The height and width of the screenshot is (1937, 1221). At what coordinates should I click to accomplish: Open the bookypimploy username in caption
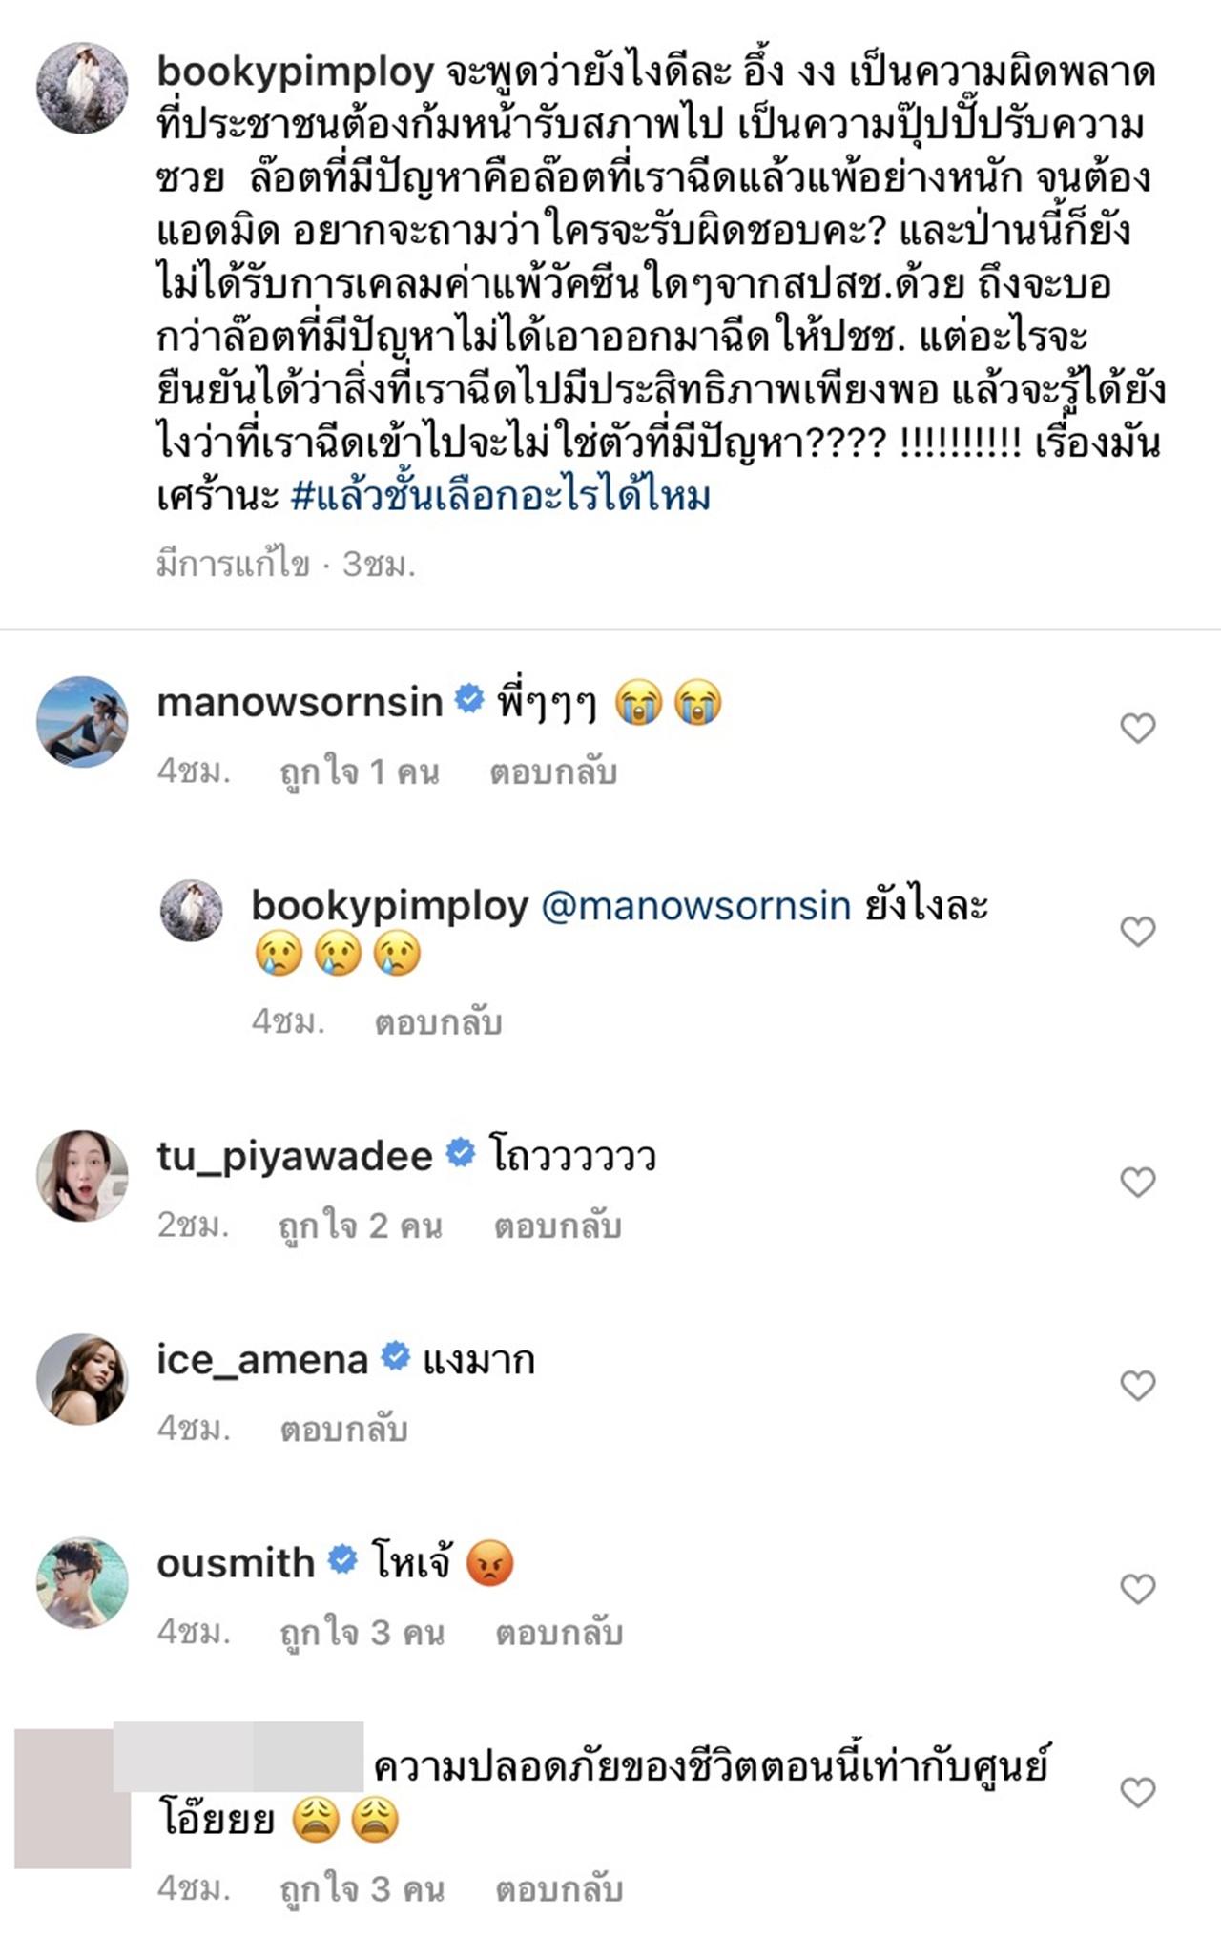[x=295, y=72]
